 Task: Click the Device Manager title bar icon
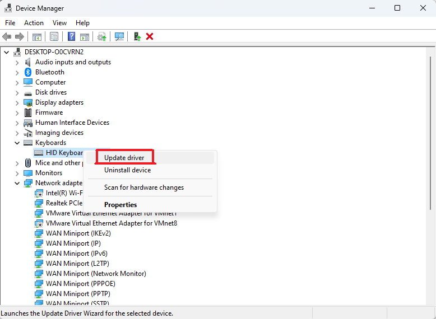tap(8, 8)
